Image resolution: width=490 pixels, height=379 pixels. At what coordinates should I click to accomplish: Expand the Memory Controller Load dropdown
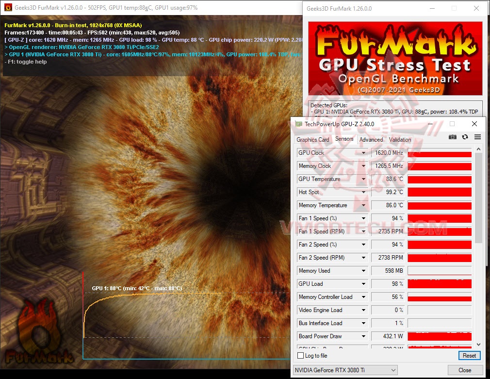coord(363,297)
